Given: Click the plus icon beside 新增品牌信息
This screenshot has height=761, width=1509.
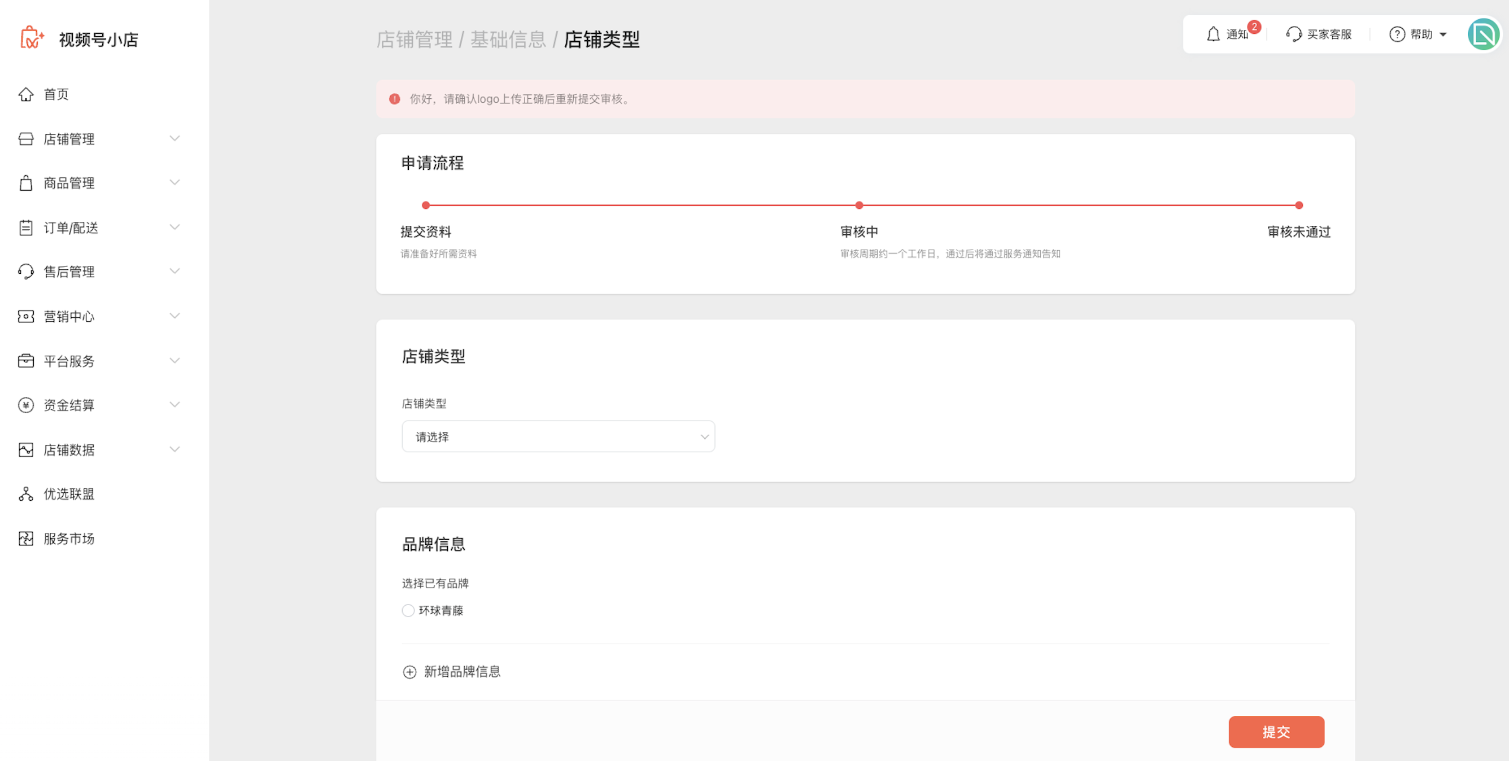Looking at the screenshot, I should 409,672.
